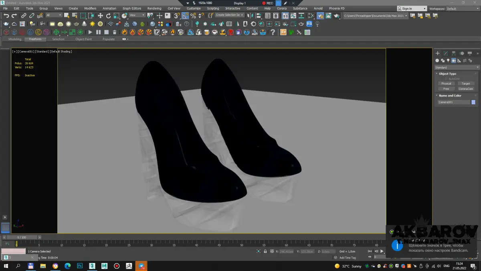The height and width of the screenshot is (271, 481).
Task: Click the Play simulation triangle in toolbar
Action: 90,32
